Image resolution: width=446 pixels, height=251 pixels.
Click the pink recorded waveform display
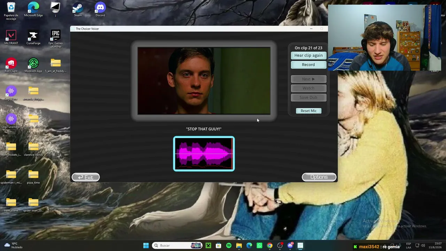click(204, 154)
